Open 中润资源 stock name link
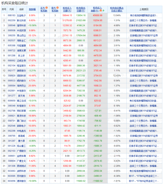The height and width of the screenshot is (186, 164). pos(21,30)
